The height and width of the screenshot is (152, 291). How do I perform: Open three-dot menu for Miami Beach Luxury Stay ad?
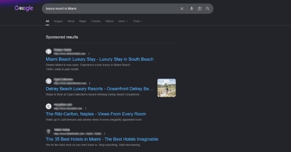pyautogui.click(x=89, y=54)
